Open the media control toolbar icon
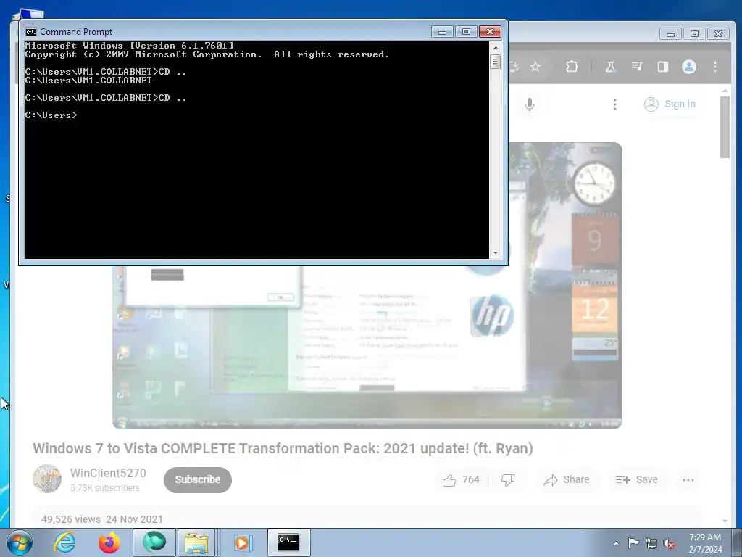 pos(637,67)
